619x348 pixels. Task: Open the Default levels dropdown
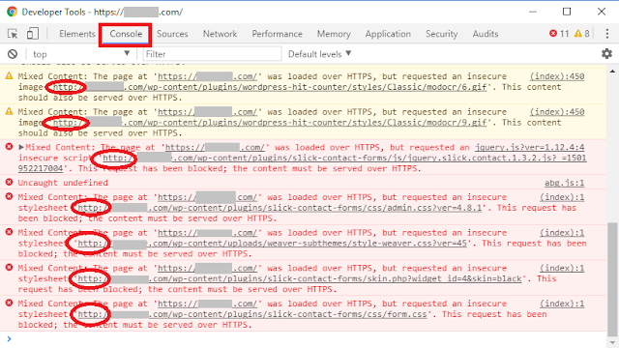pos(319,54)
